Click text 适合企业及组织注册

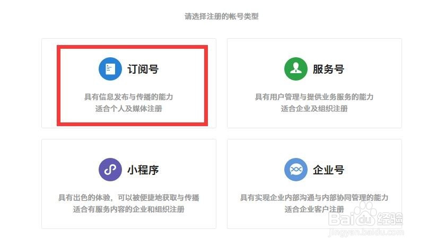(314, 108)
